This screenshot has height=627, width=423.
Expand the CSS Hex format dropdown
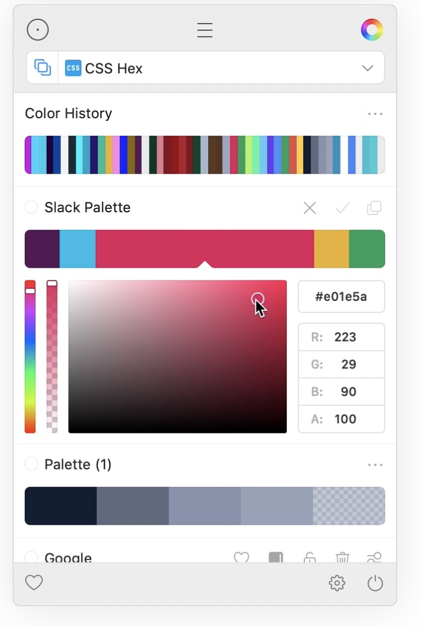(368, 68)
